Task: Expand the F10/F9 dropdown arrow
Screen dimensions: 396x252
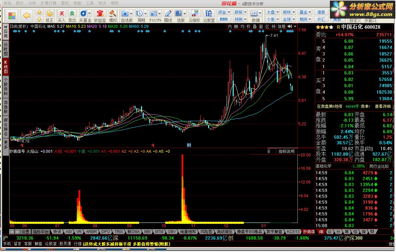Action: coord(159,14)
